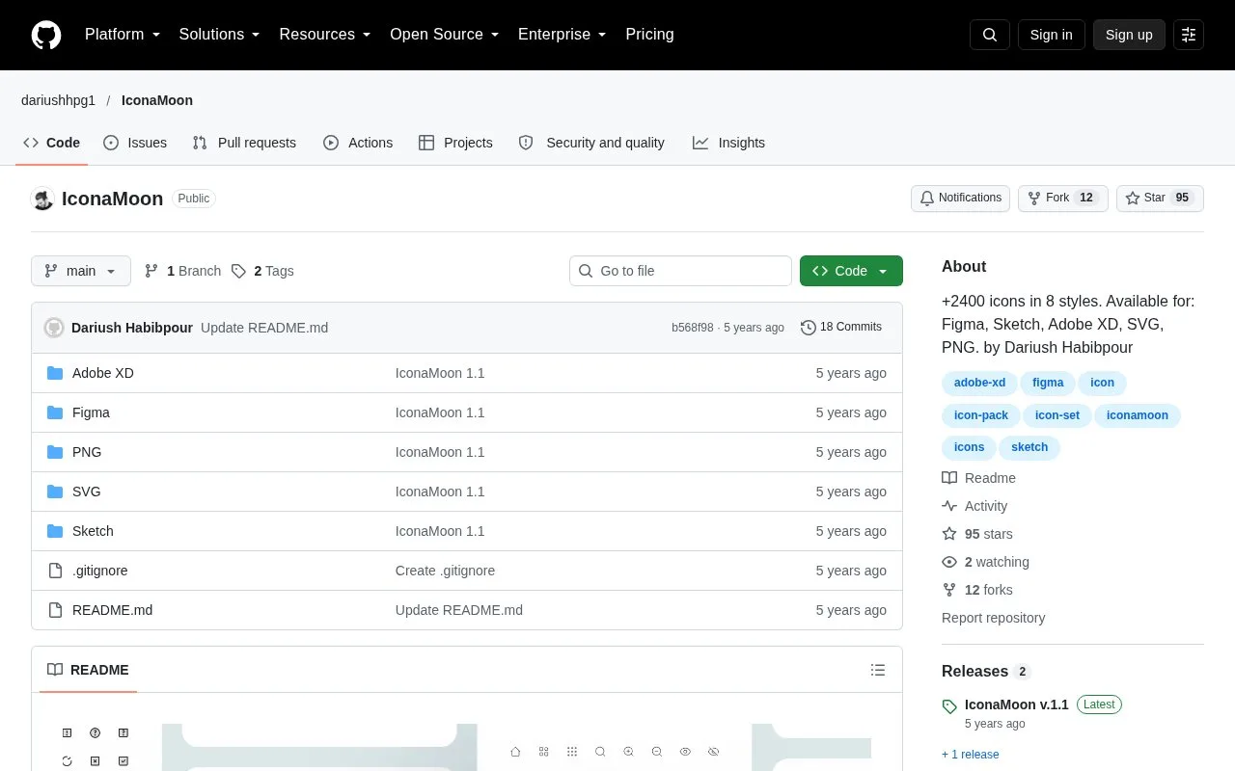The width and height of the screenshot is (1235, 771).
Task: Open the + 1 release link
Action: pos(971,755)
